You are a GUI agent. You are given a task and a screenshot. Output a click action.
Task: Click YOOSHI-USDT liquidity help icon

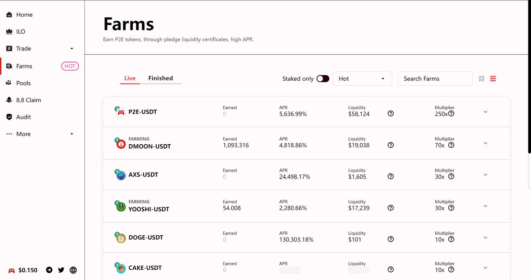[x=391, y=208]
